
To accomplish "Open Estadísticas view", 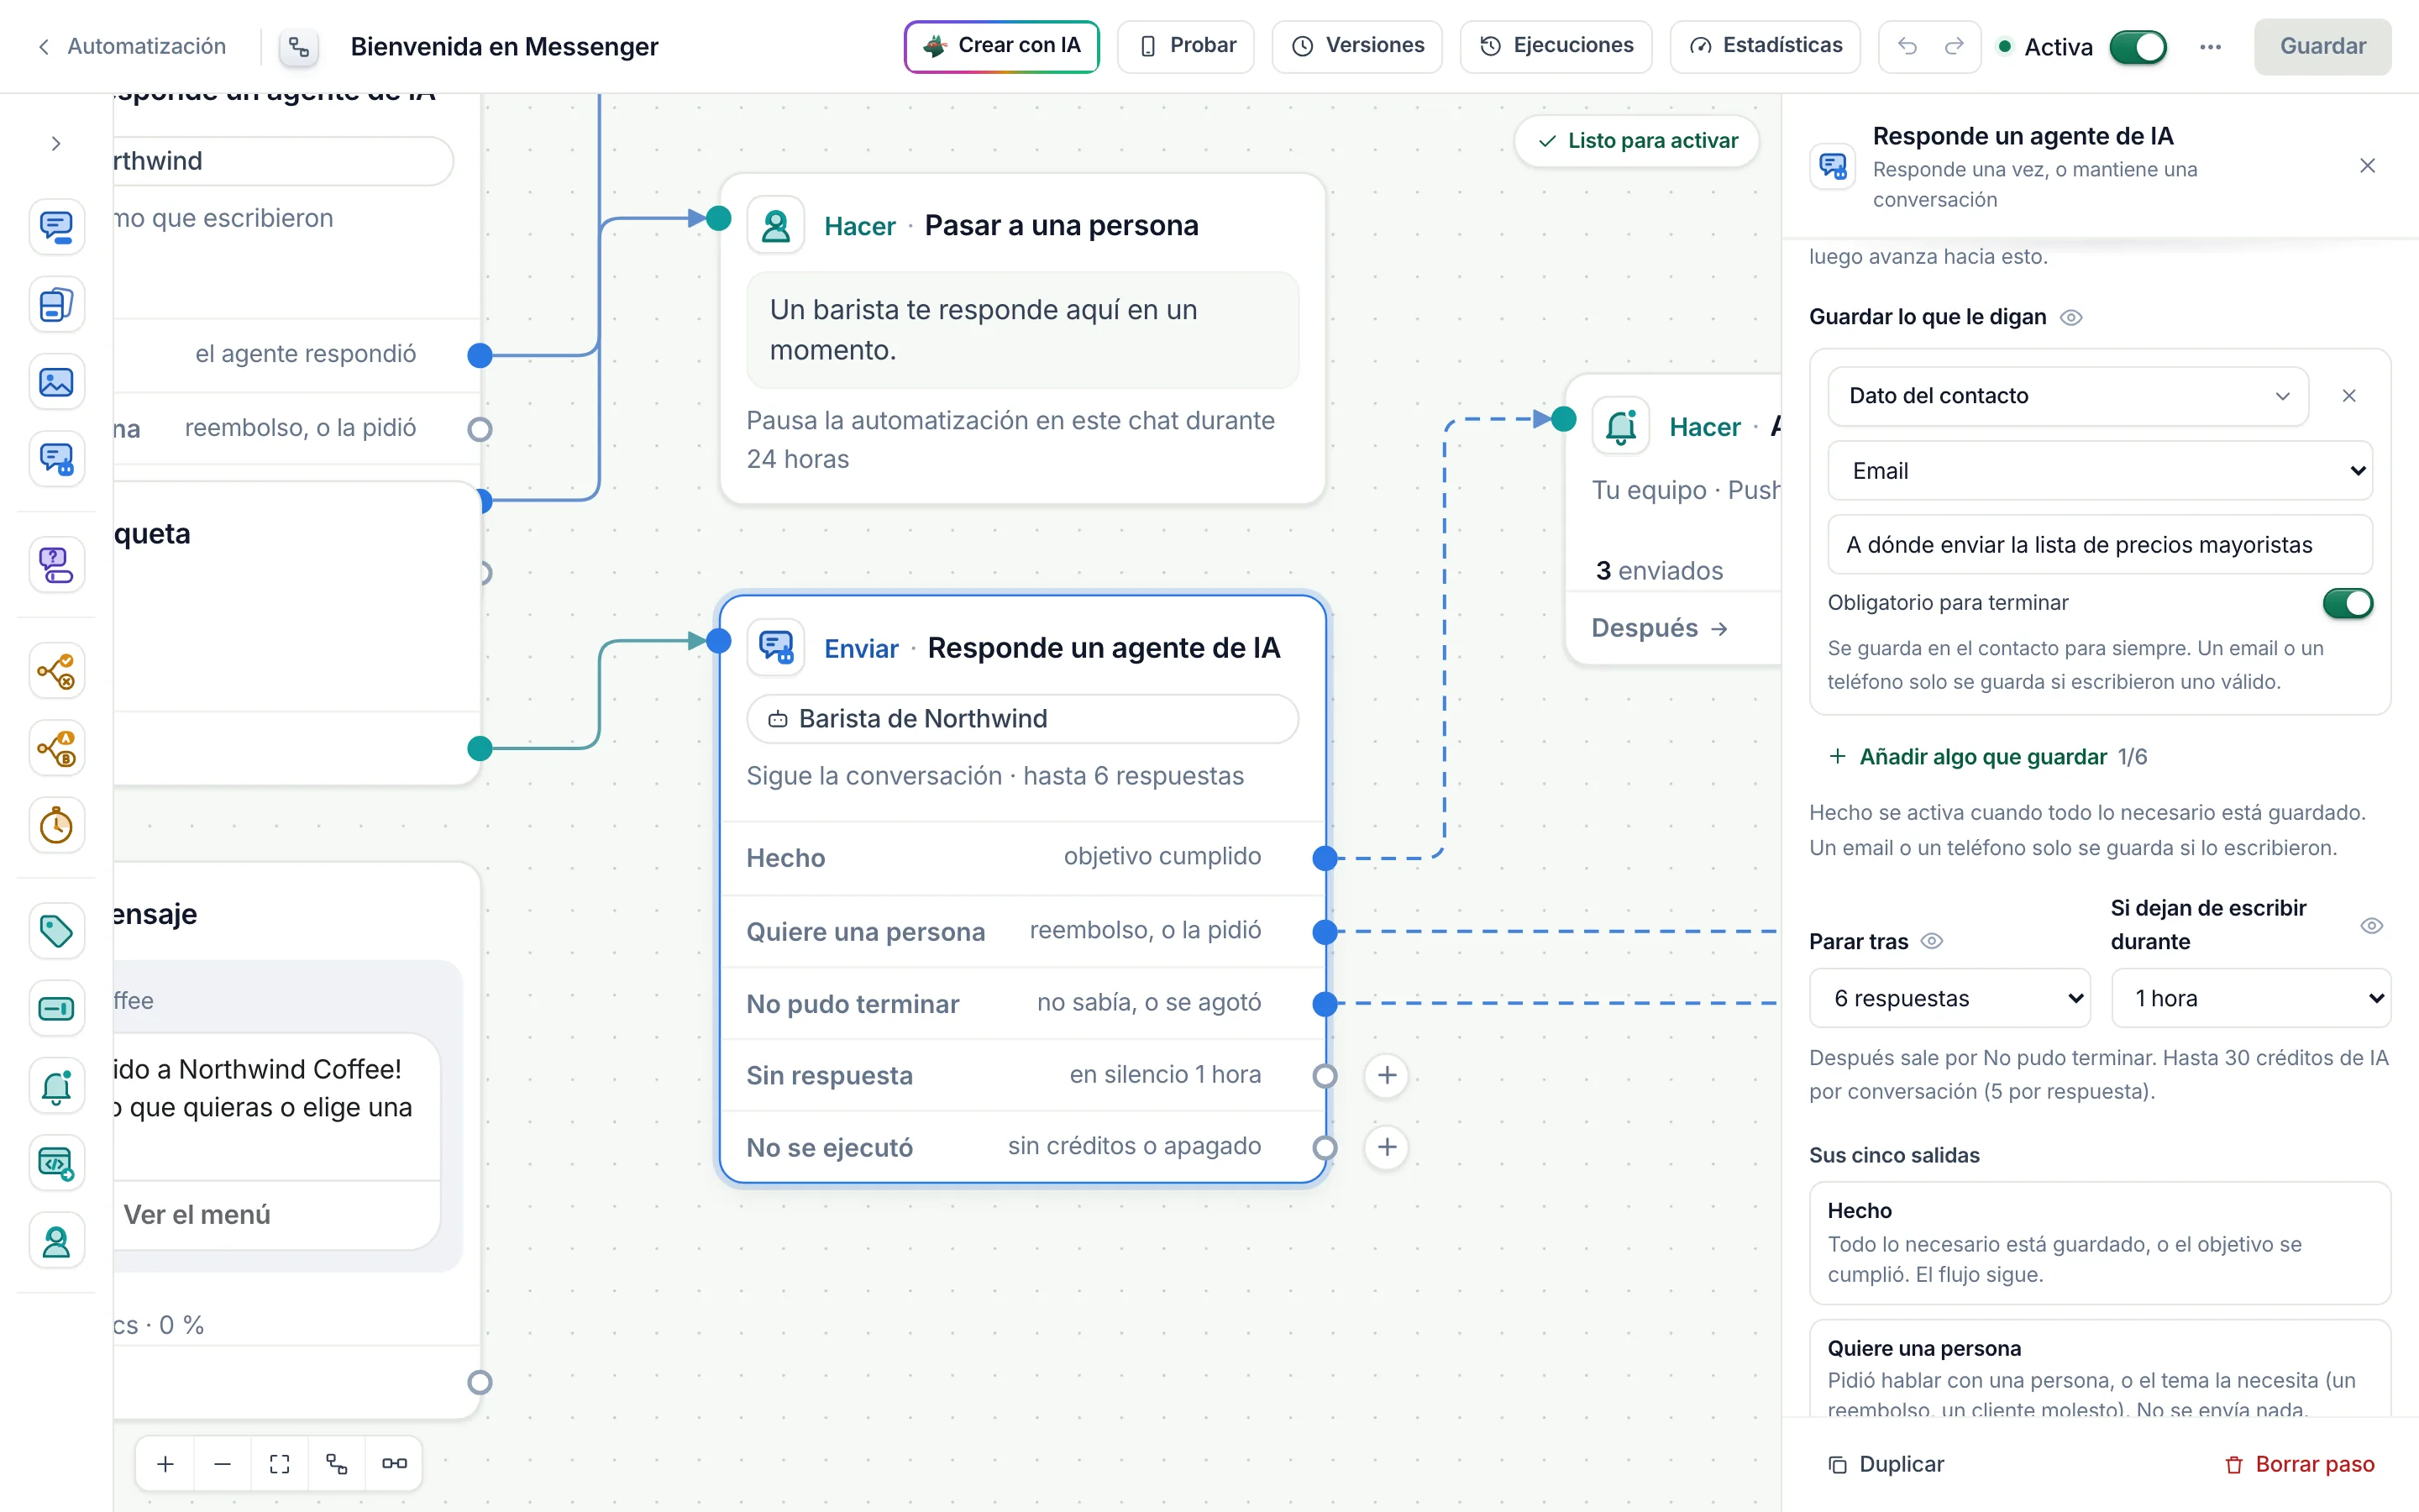I will point(1764,46).
